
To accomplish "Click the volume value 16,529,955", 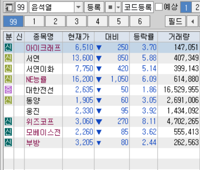I will pyautogui.click(x=181, y=90).
